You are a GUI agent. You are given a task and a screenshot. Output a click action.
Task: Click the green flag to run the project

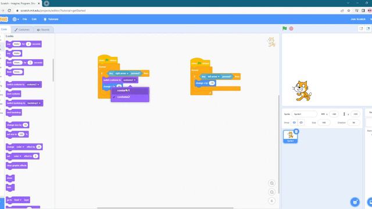click(x=285, y=28)
